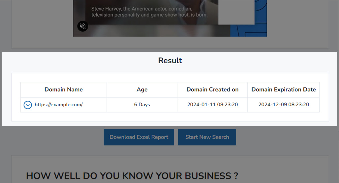Select the https://example.com/ domain text
339x183 pixels.
tap(59, 105)
